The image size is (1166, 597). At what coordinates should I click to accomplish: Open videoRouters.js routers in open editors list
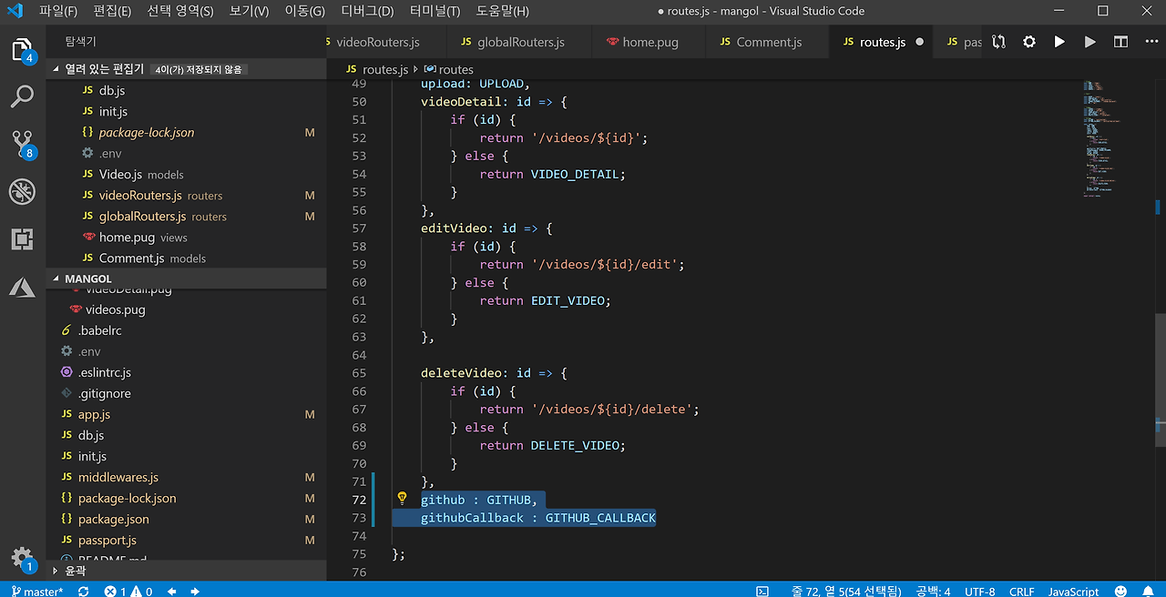click(x=186, y=195)
